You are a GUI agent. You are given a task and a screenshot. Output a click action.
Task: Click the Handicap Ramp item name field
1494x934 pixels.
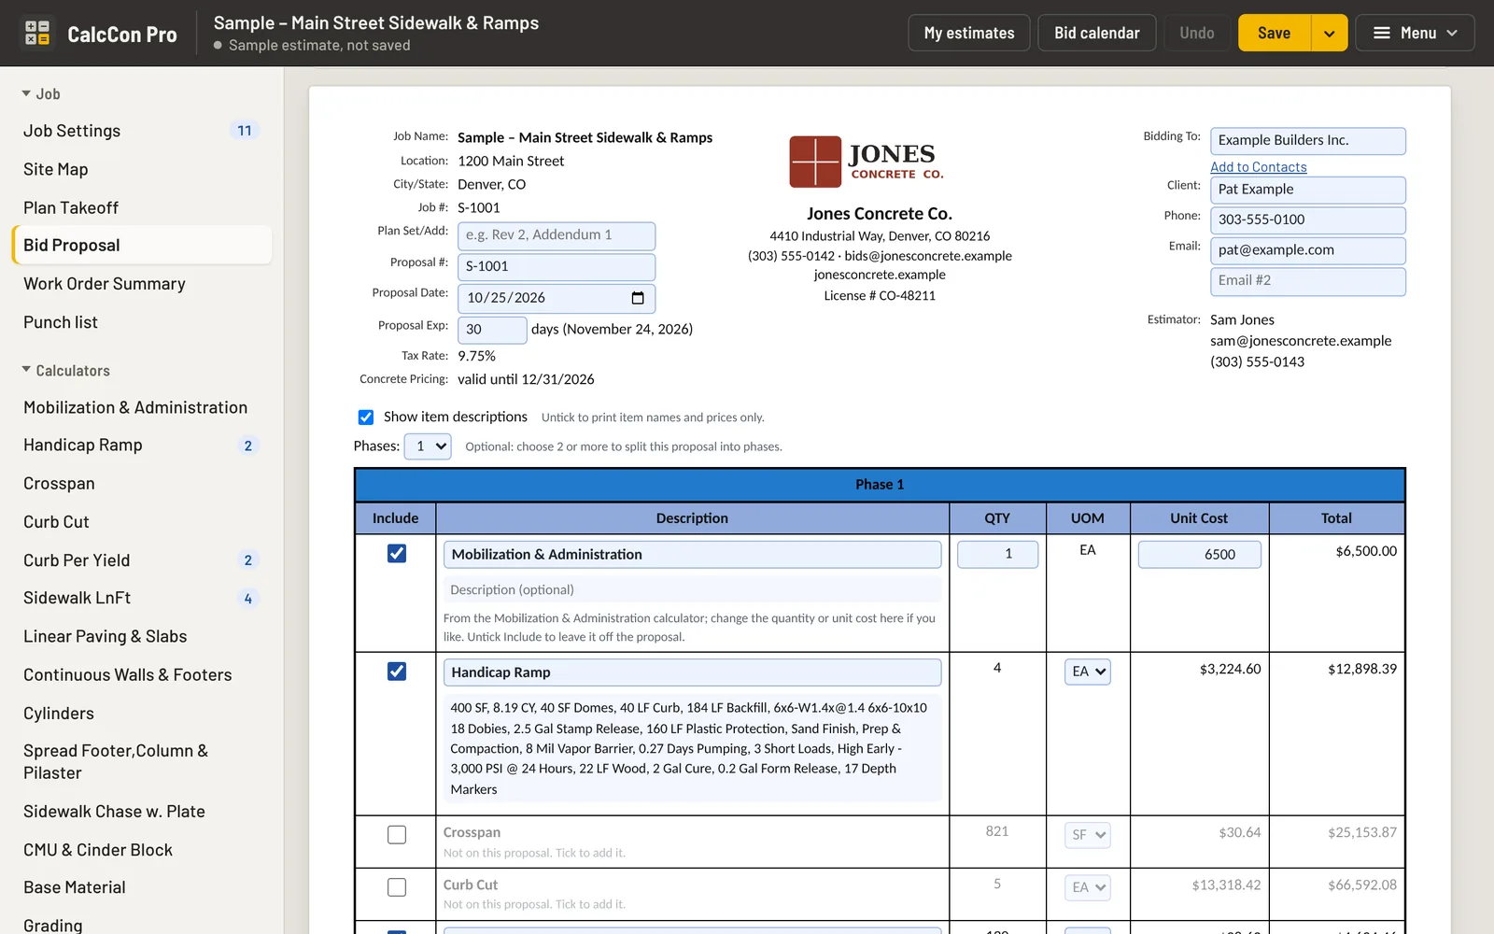coord(692,672)
